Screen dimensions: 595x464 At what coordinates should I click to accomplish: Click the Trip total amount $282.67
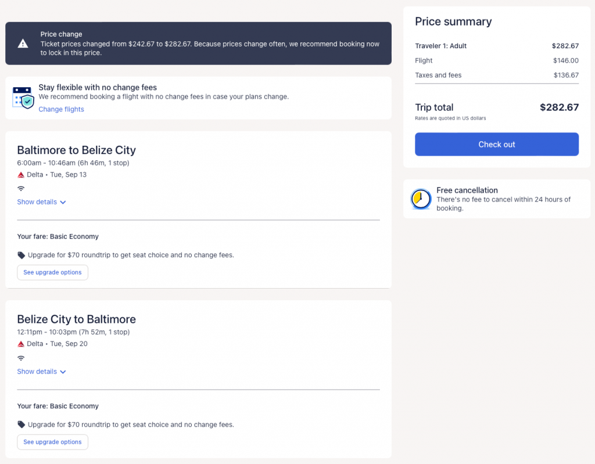[x=559, y=107]
